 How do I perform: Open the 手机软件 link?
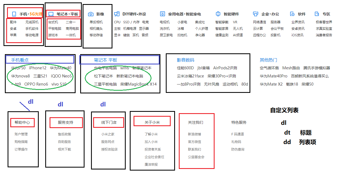tap(32, 28)
